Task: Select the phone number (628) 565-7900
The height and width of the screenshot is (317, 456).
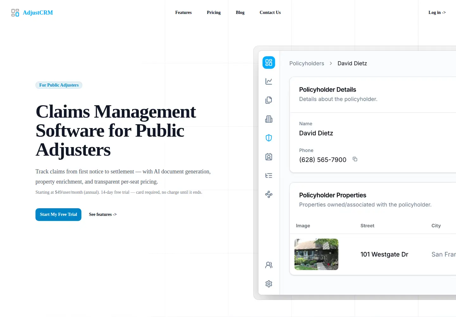Action: click(323, 160)
